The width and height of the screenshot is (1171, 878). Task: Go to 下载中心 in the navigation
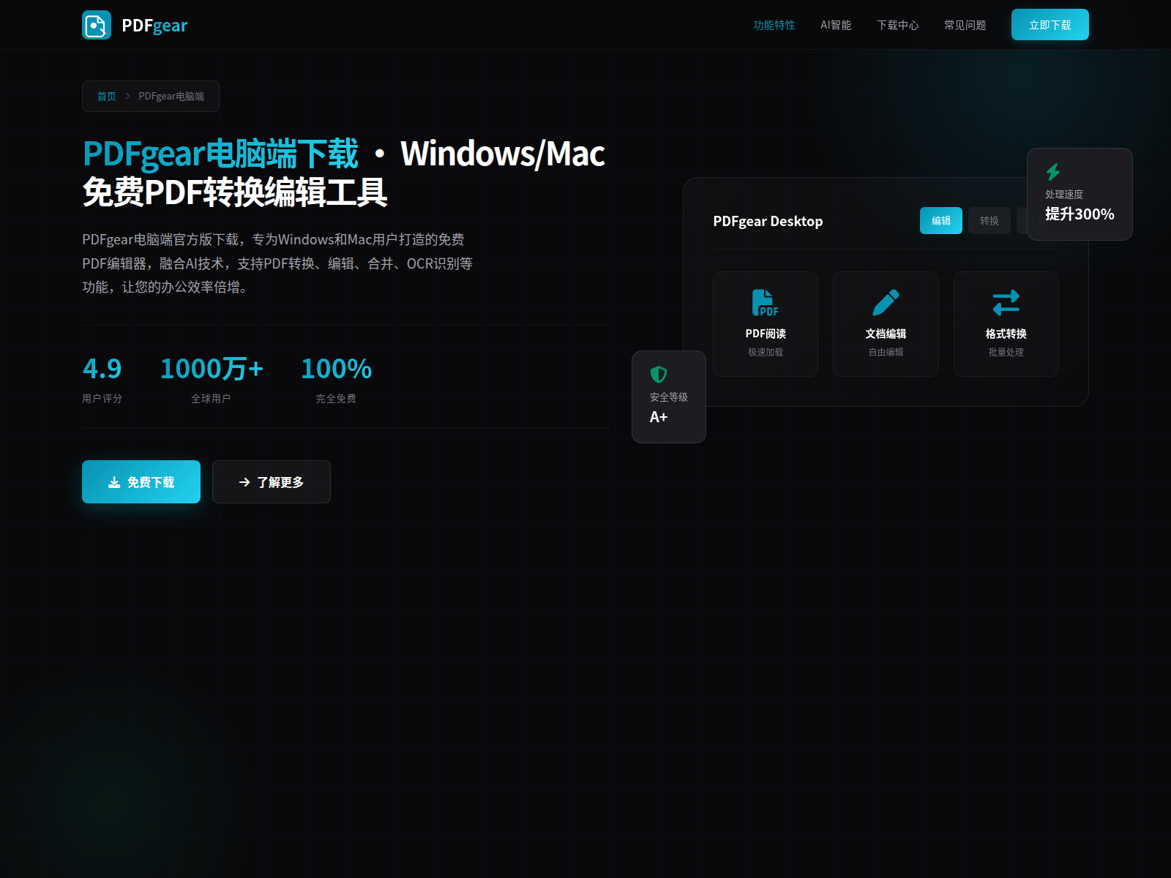[x=898, y=25]
